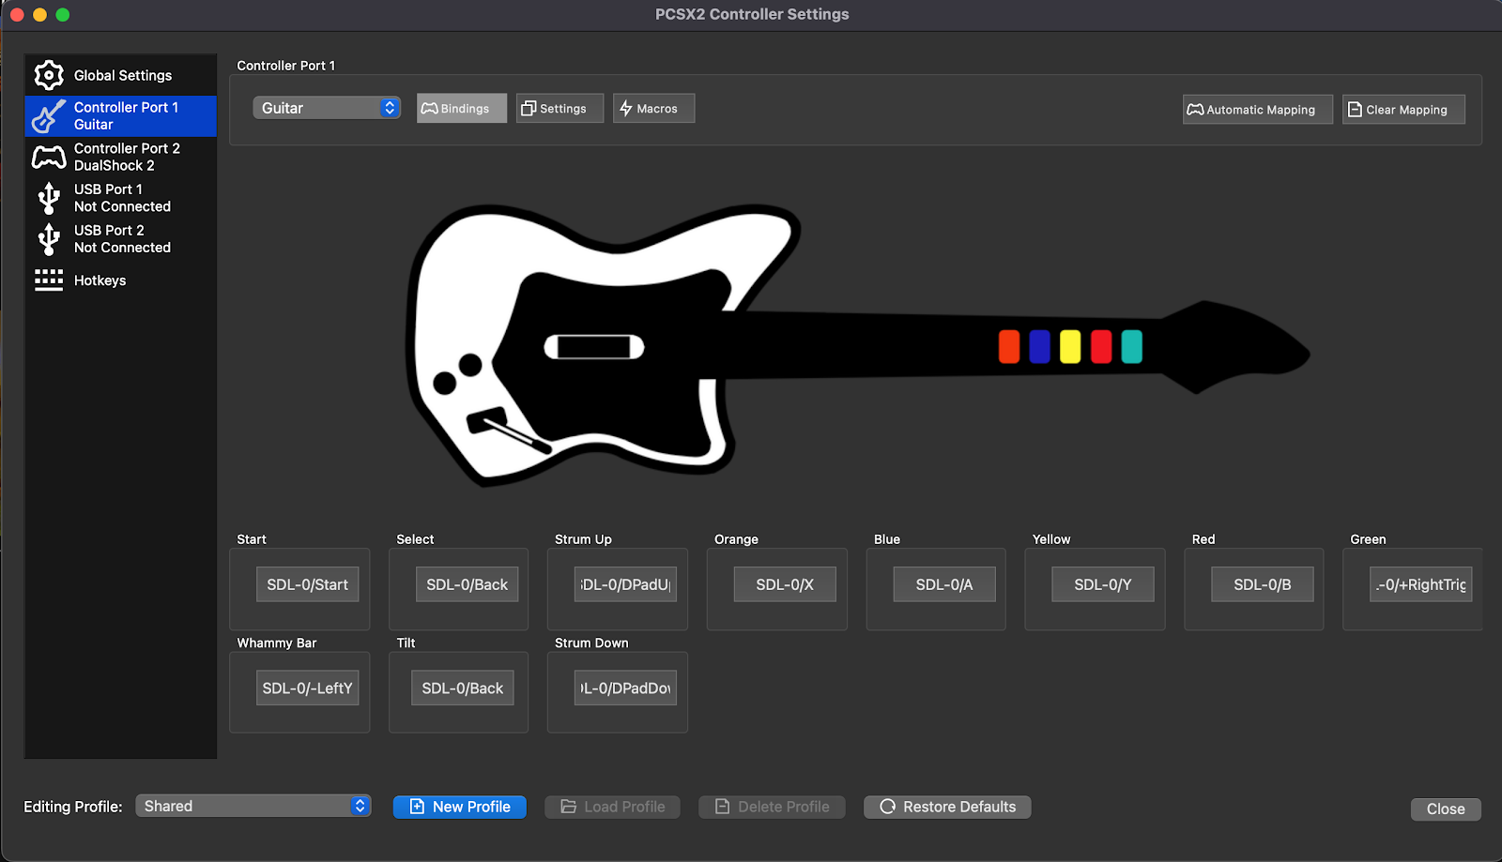1502x862 pixels.
Task: Click the folder icon in Load Profile
Action: coord(568,807)
